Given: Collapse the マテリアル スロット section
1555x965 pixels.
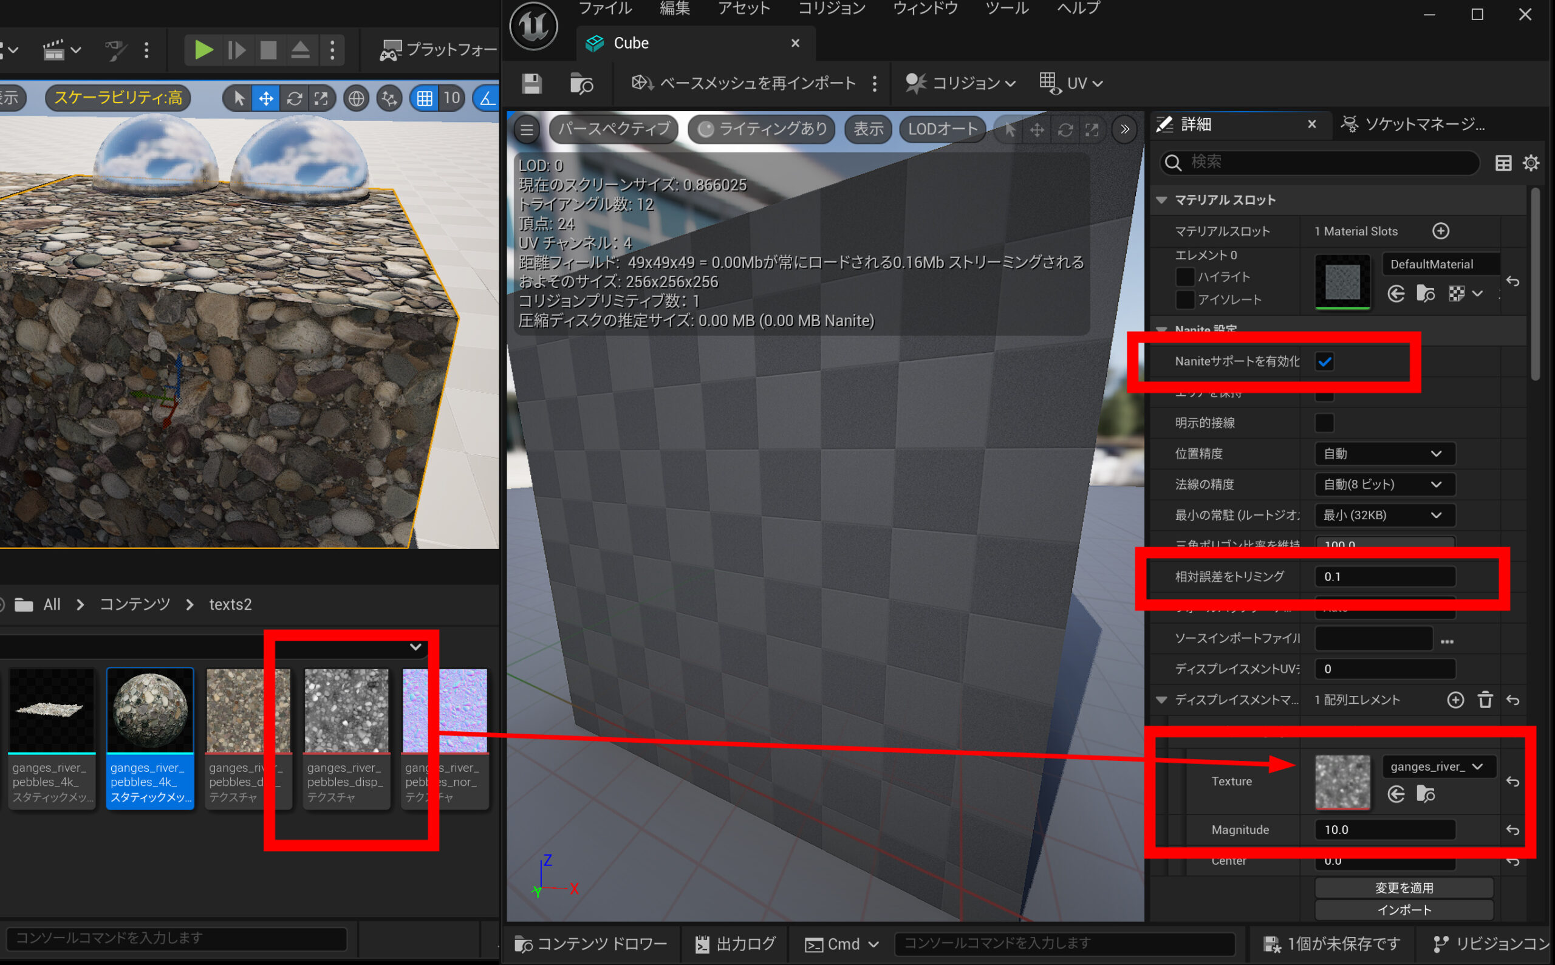Looking at the screenshot, I should point(1162,200).
